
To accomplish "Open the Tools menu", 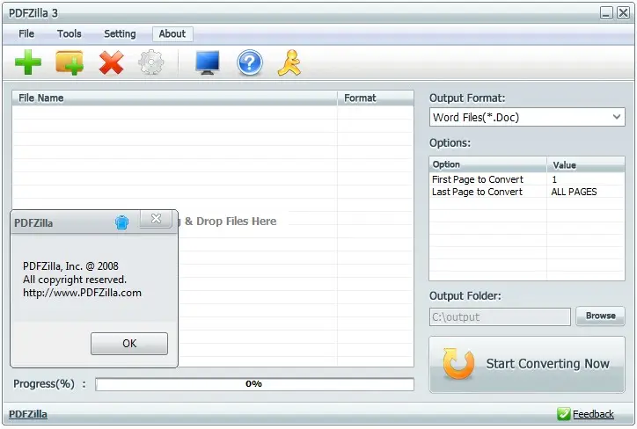I will 69,33.
